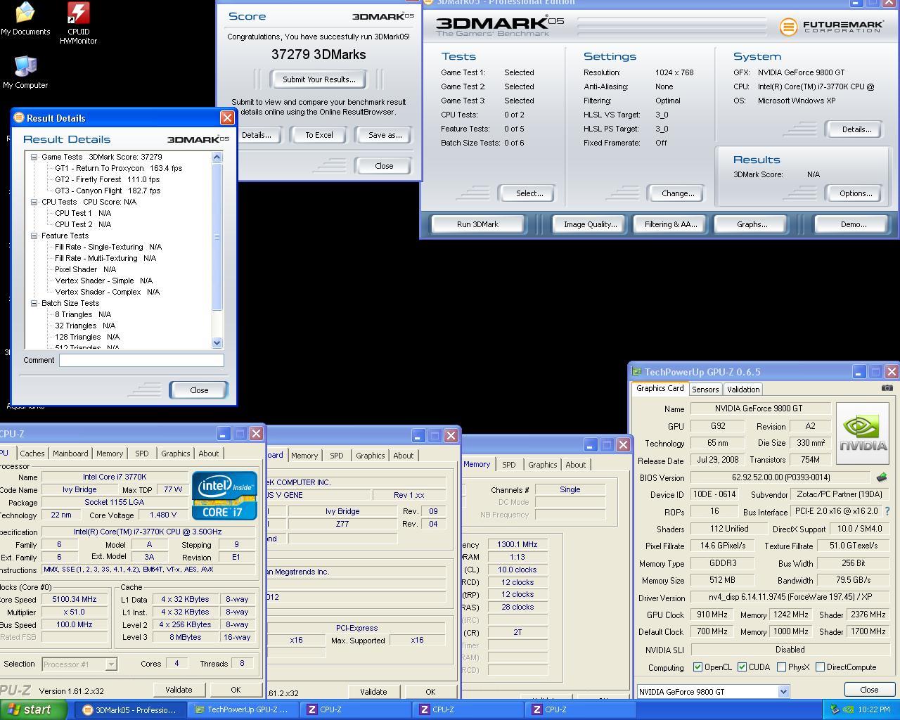The width and height of the screenshot is (900, 720).
Task: Collapse the Batch Size Tests tree node
Action: pos(34,303)
